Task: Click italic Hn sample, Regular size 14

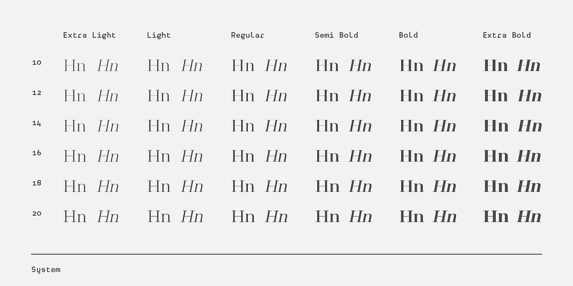Action: point(276,126)
